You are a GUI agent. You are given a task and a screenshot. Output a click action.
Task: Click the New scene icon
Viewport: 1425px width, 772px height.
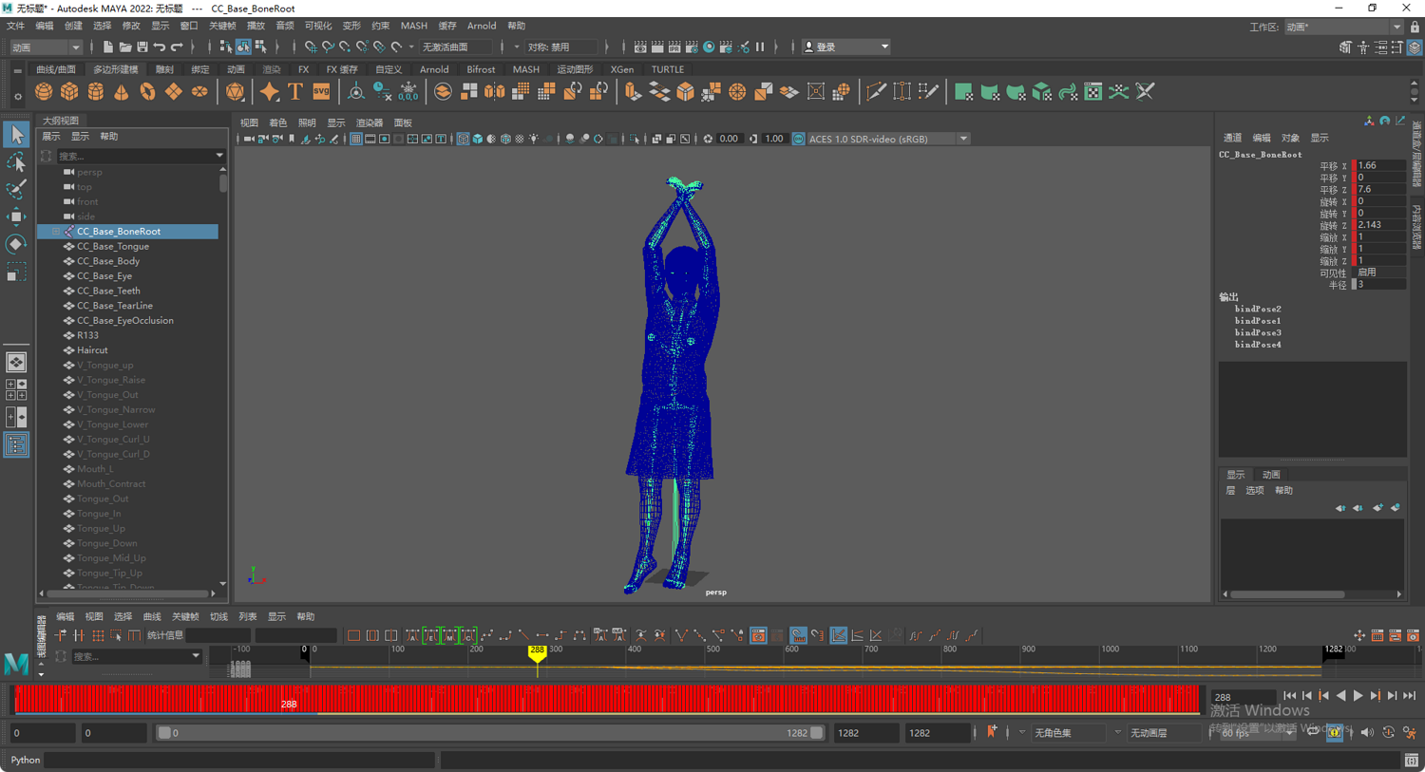pos(107,47)
